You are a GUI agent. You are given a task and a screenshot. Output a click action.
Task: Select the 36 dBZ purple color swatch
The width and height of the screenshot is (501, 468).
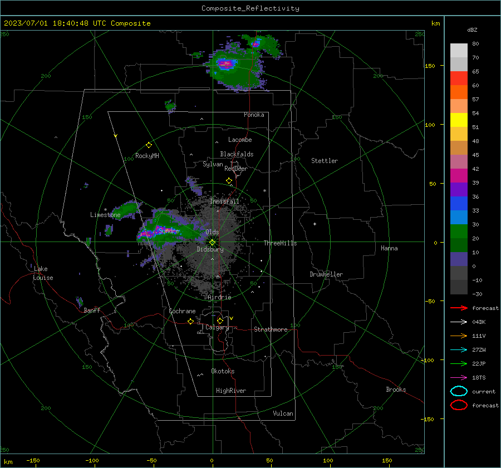point(459,189)
